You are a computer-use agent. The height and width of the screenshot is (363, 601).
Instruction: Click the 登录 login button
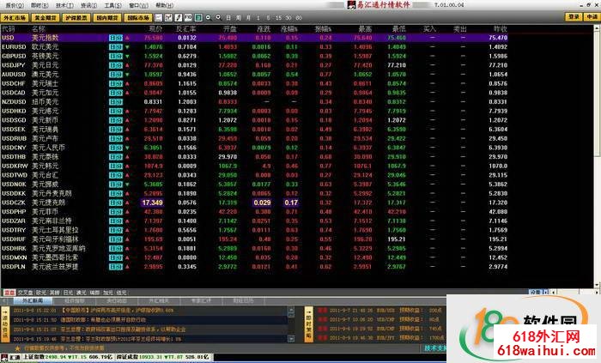[x=574, y=17]
